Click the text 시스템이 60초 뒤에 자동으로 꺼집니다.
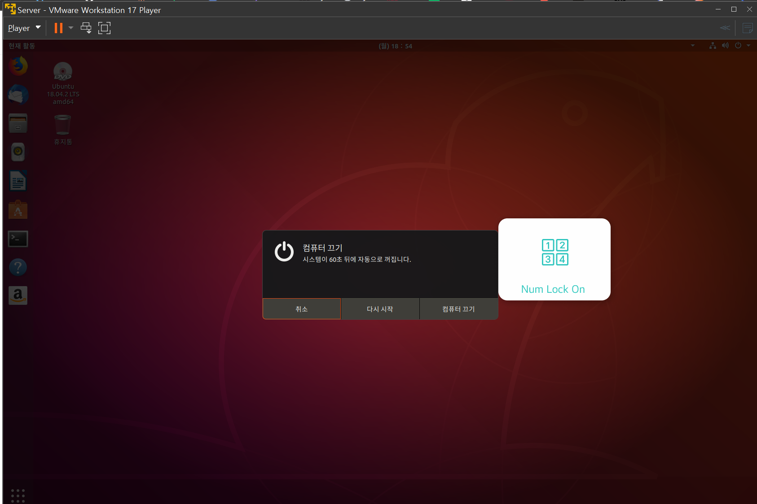This screenshot has width=757, height=504. [357, 260]
